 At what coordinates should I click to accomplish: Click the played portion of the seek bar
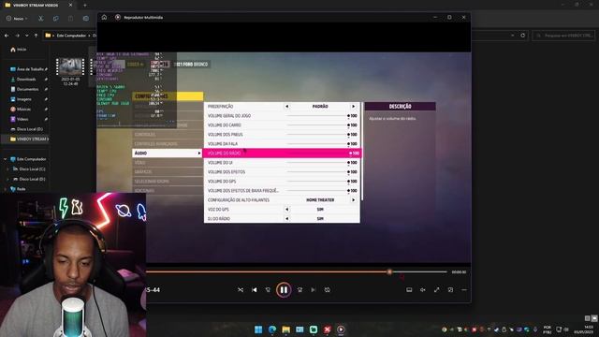pyautogui.click(x=268, y=272)
